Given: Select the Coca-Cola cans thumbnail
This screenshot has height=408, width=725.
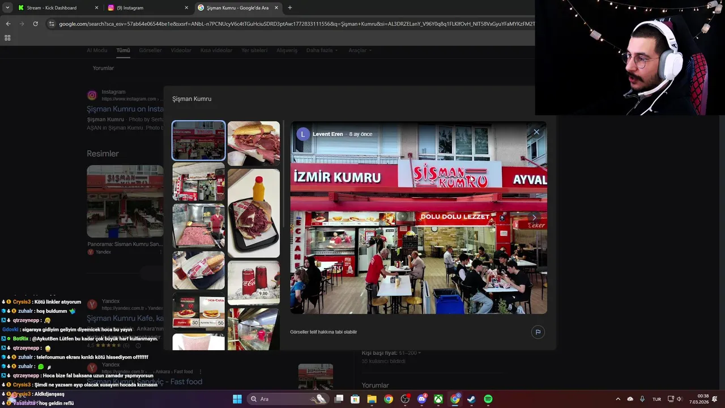Looking at the screenshot, I should click(253, 283).
